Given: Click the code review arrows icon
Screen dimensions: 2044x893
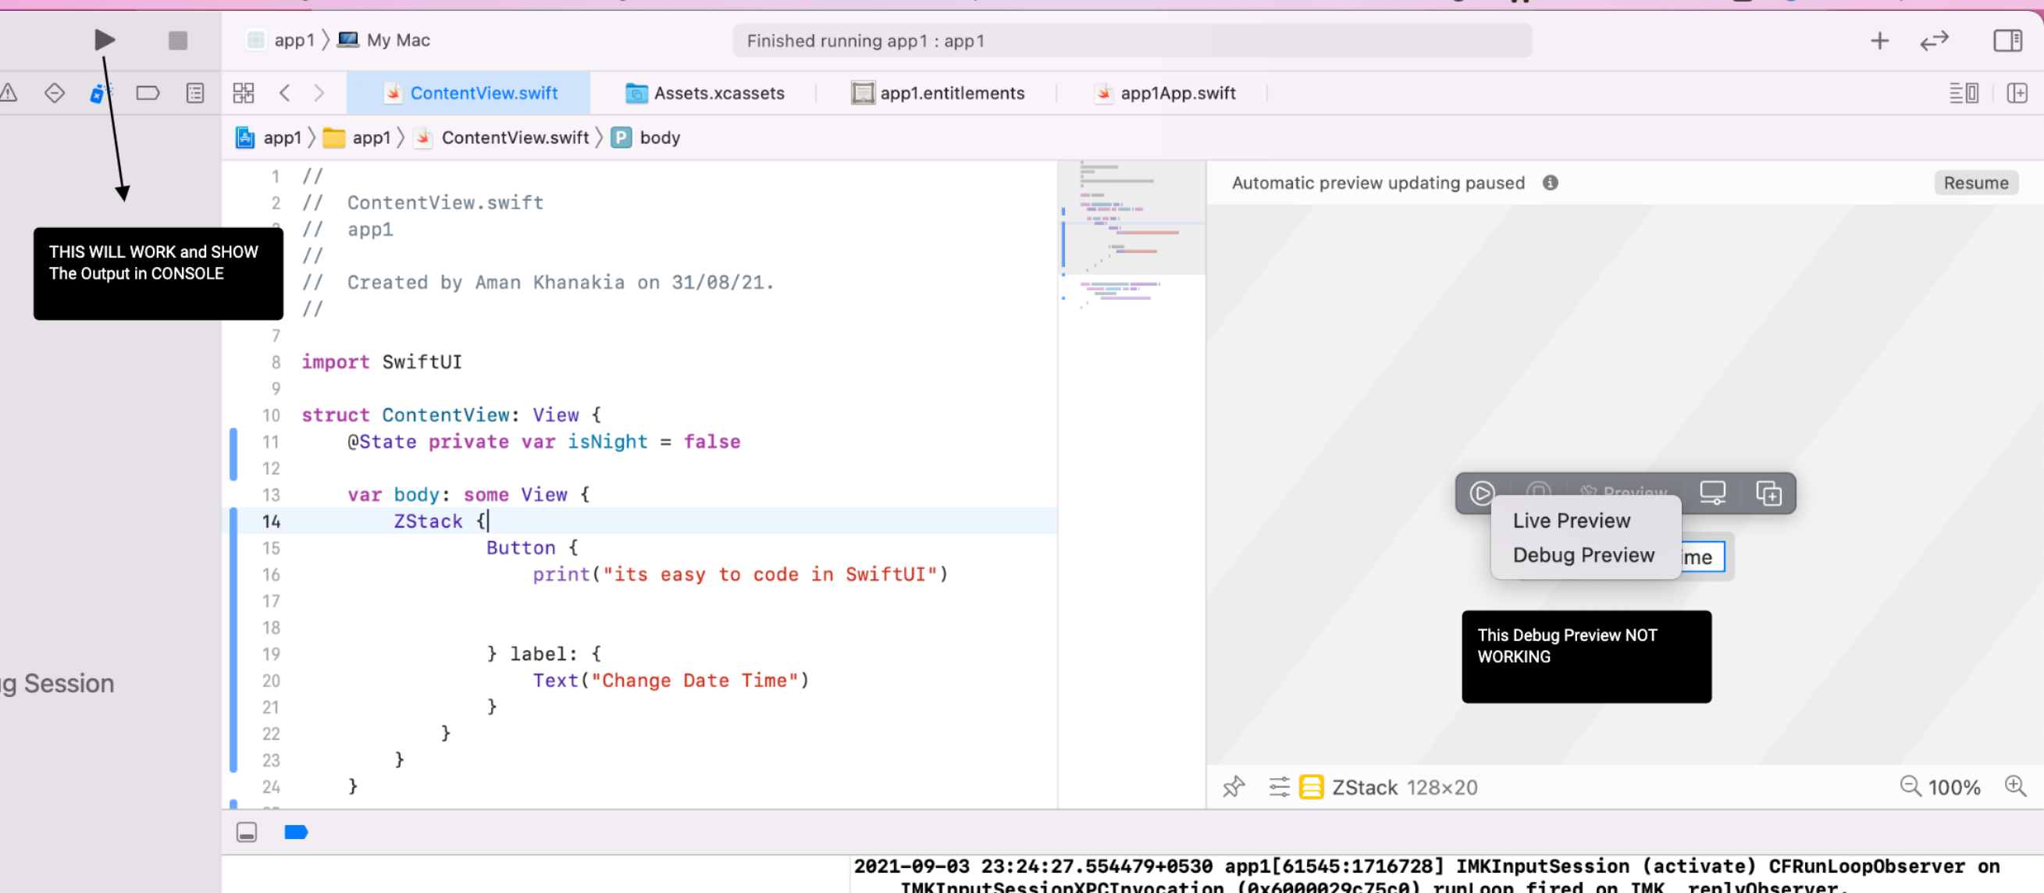Looking at the screenshot, I should tap(1934, 41).
